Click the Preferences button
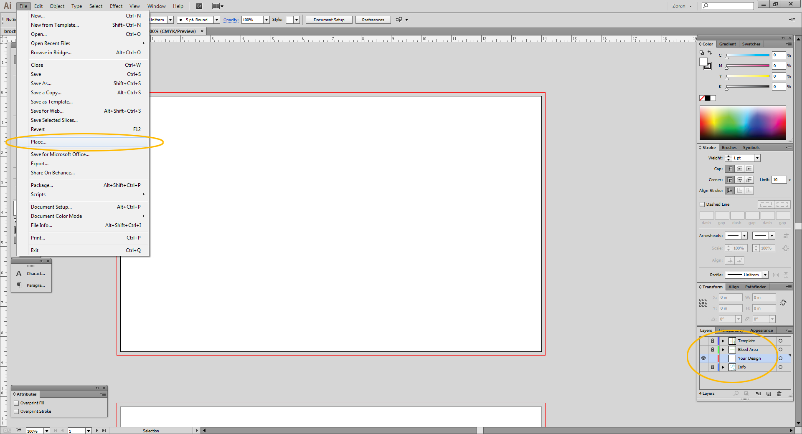Image resolution: width=802 pixels, height=434 pixels. (373, 20)
